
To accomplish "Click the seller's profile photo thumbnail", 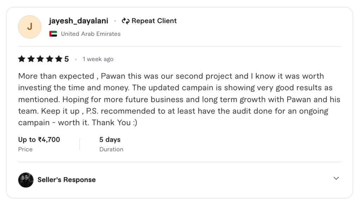I will point(26,180).
